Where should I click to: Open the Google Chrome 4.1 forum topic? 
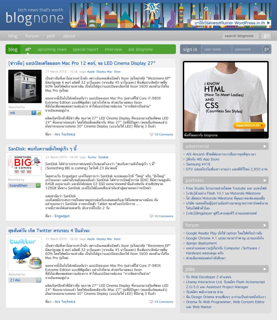point(225,238)
